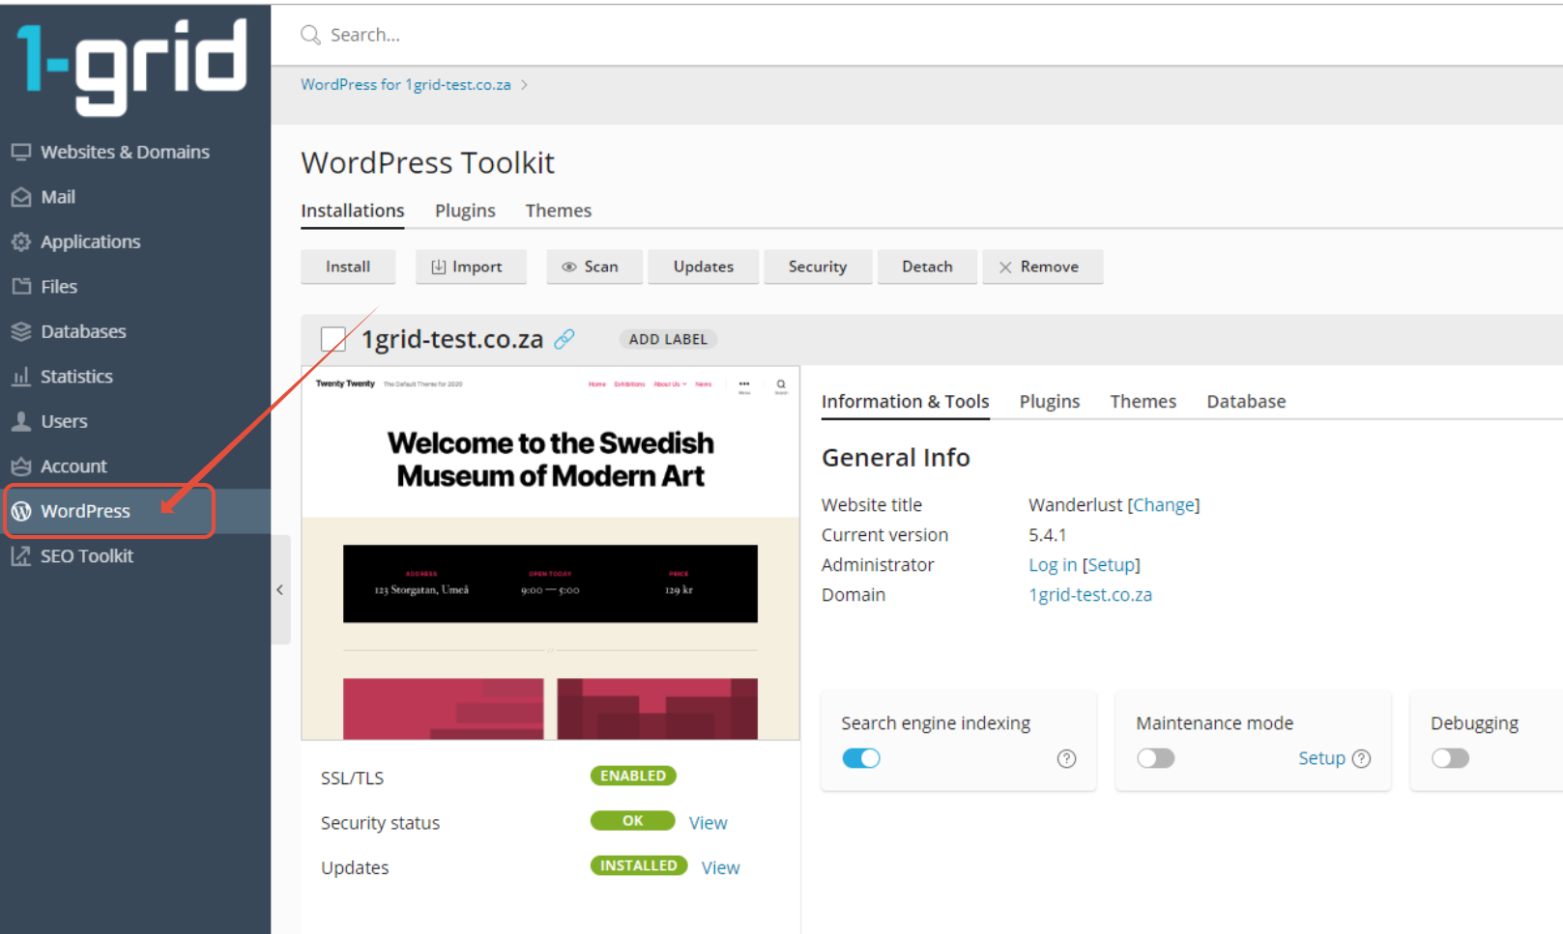Click the Security toolbar button
The image size is (1563, 934).
pyautogui.click(x=818, y=267)
